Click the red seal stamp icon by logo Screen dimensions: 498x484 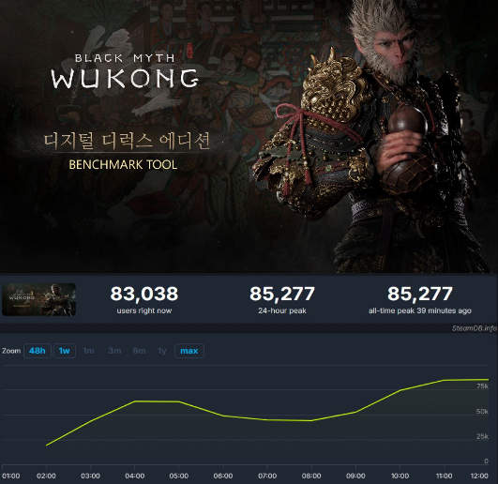pyautogui.click(x=189, y=49)
